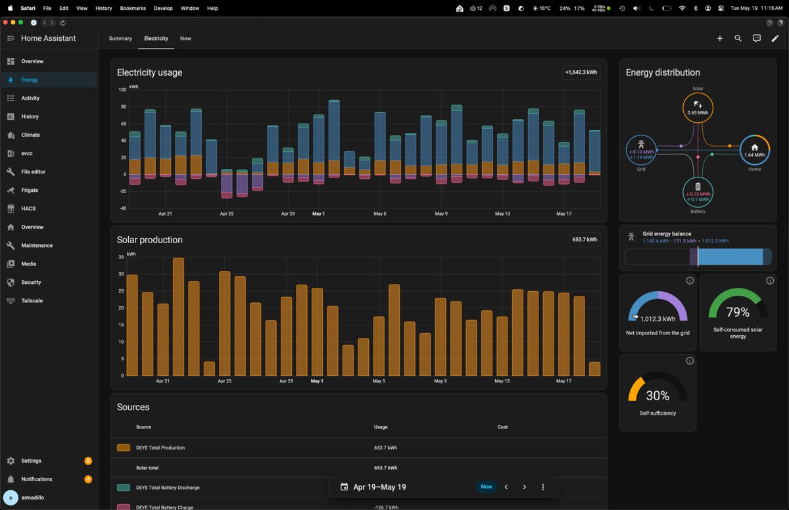Open calendar icon in date picker bar
This screenshot has height=510, width=789.
[344, 487]
